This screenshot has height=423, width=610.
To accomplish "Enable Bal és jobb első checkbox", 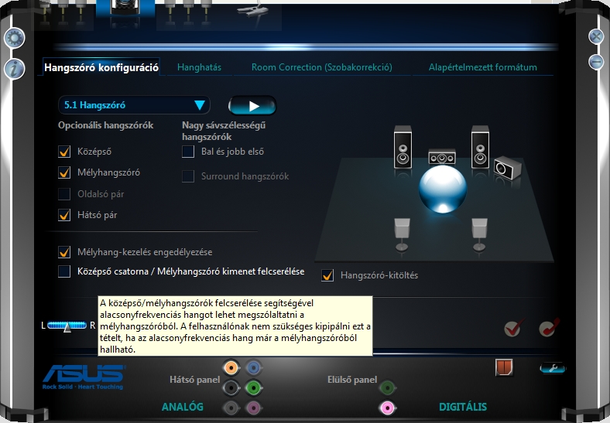I will pyautogui.click(x=188, y=152).
